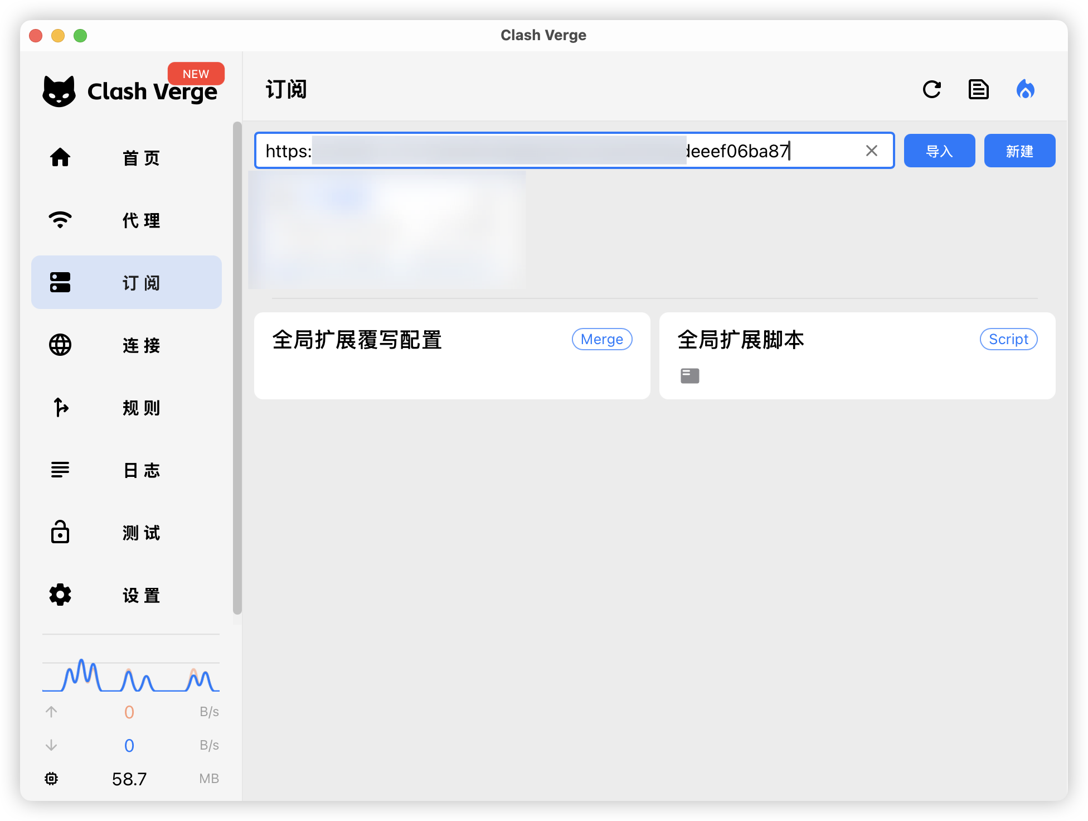The width and height of the screenshot is (1088, 821).
Task: Click the small file icon in script card
Action: coord(689,375)
